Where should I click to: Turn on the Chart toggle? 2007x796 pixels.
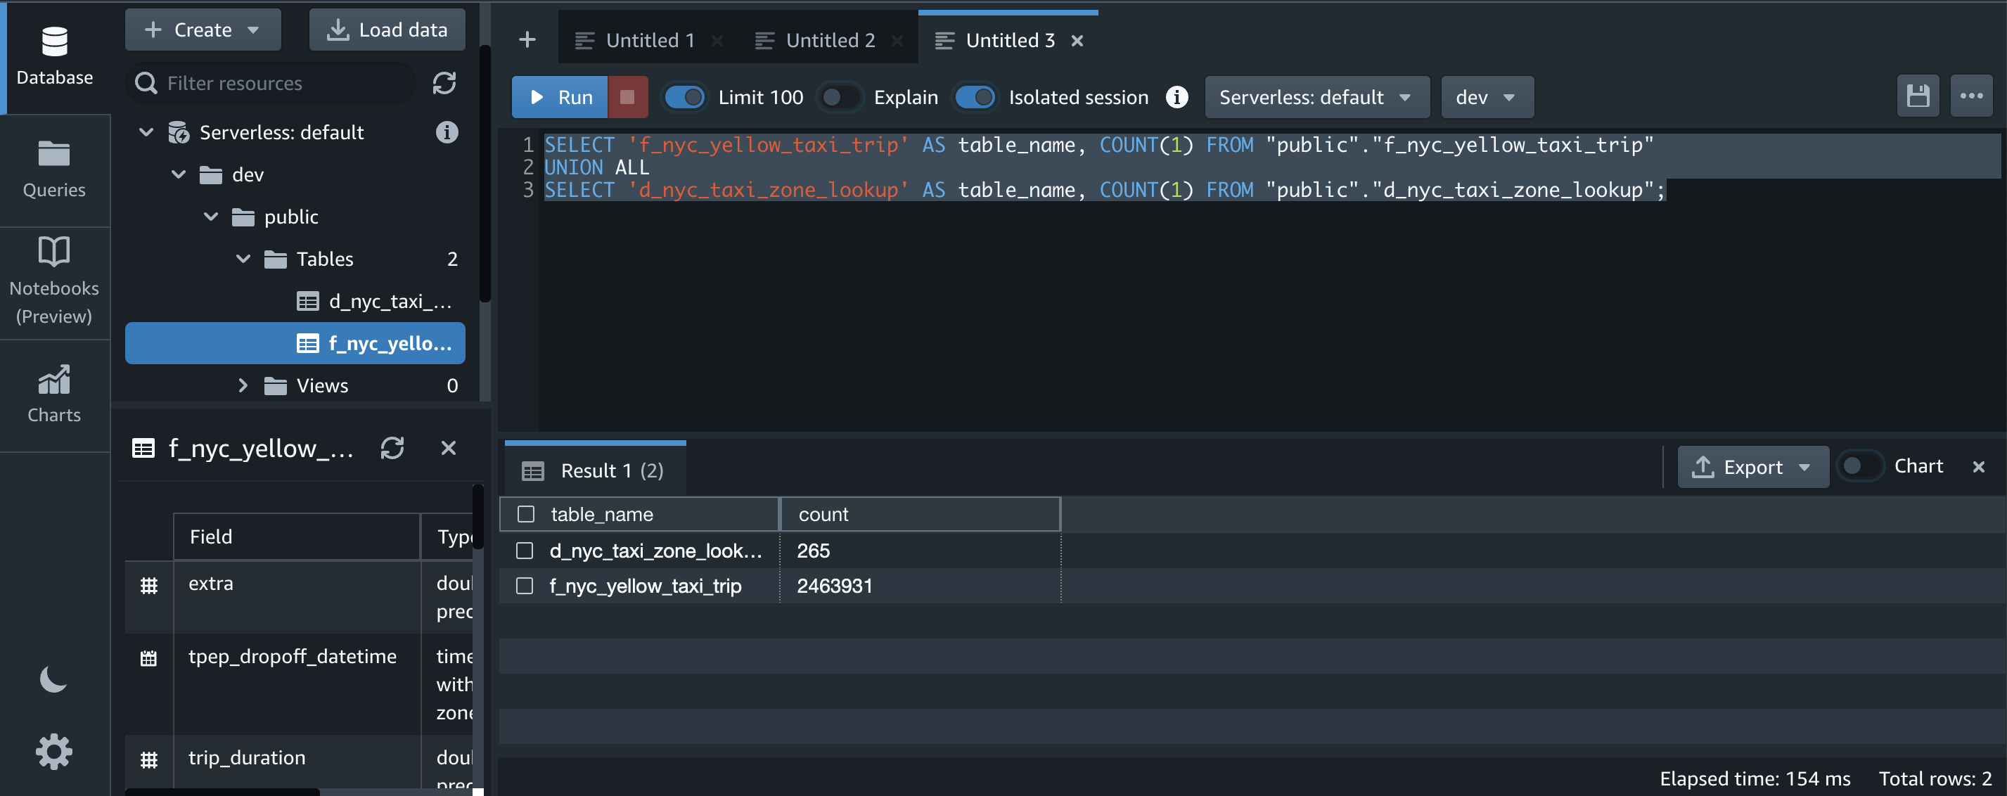[x=1860, y=466]
